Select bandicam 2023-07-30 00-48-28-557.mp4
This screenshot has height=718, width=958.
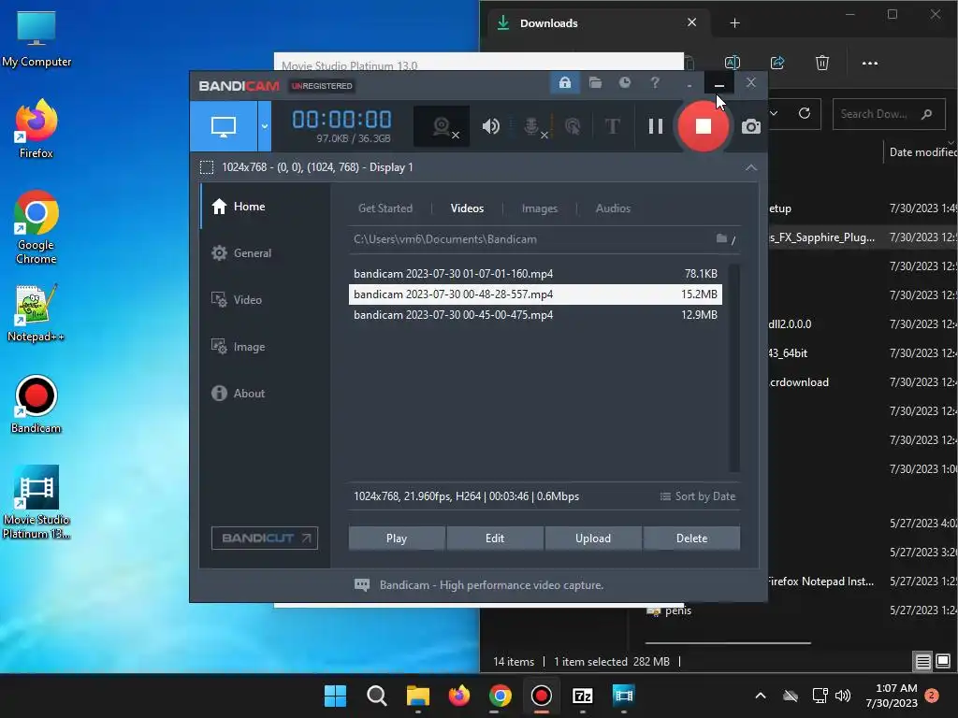tap(535, 294)
